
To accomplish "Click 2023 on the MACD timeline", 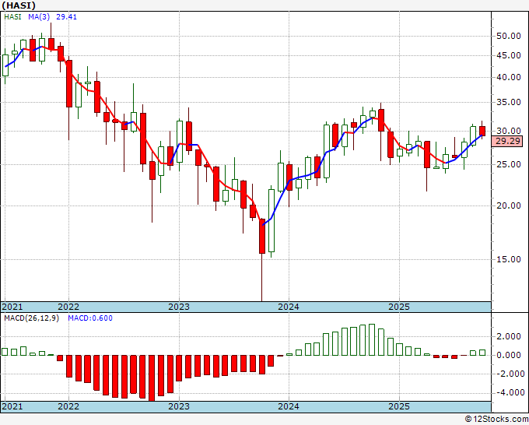I will coord(179,406).
